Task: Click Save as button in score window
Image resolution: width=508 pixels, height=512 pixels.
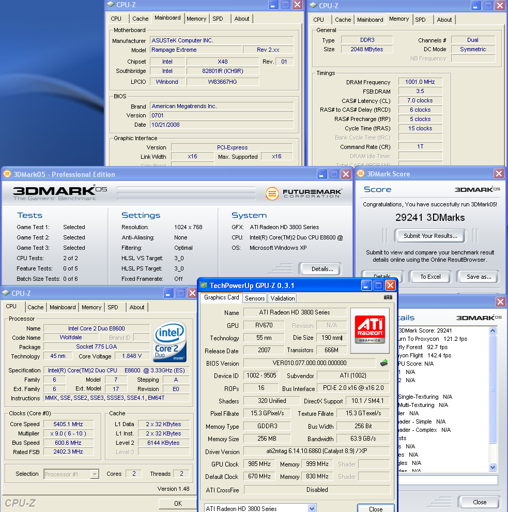Action: coord(479,277)
